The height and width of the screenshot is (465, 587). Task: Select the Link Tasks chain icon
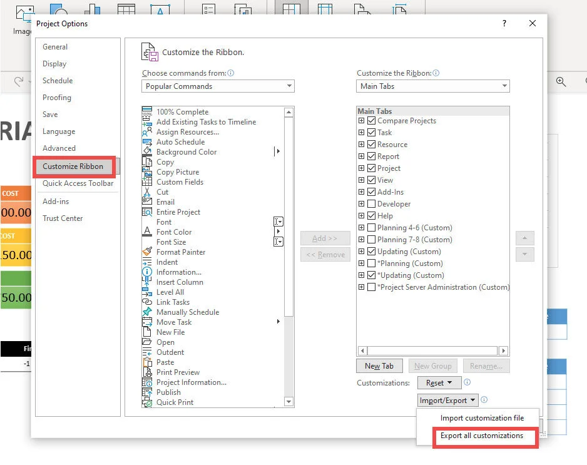(x=146, y=302)
